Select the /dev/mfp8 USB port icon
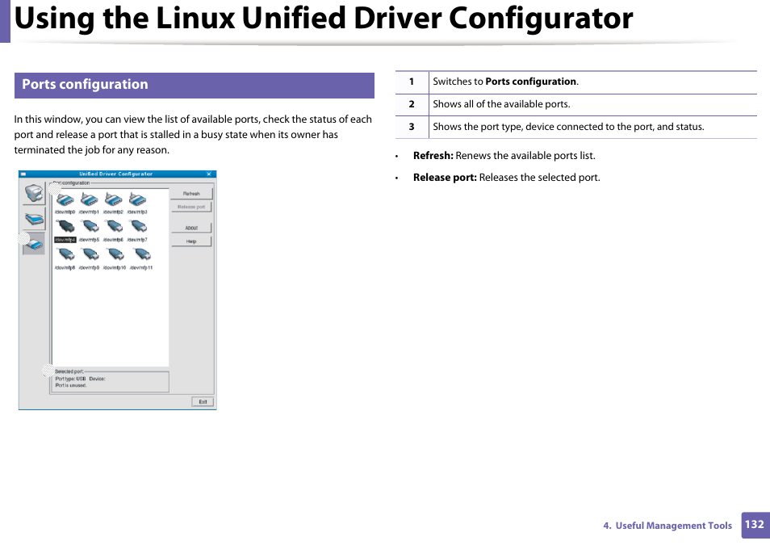This screenshot has width=770, height=545. pos(65,254)
